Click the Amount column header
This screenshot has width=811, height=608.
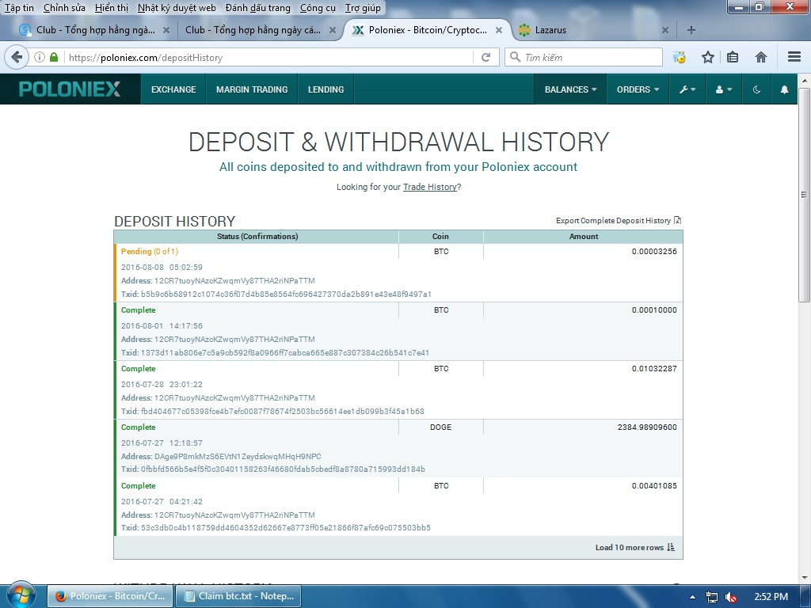(x=584, y=236)
